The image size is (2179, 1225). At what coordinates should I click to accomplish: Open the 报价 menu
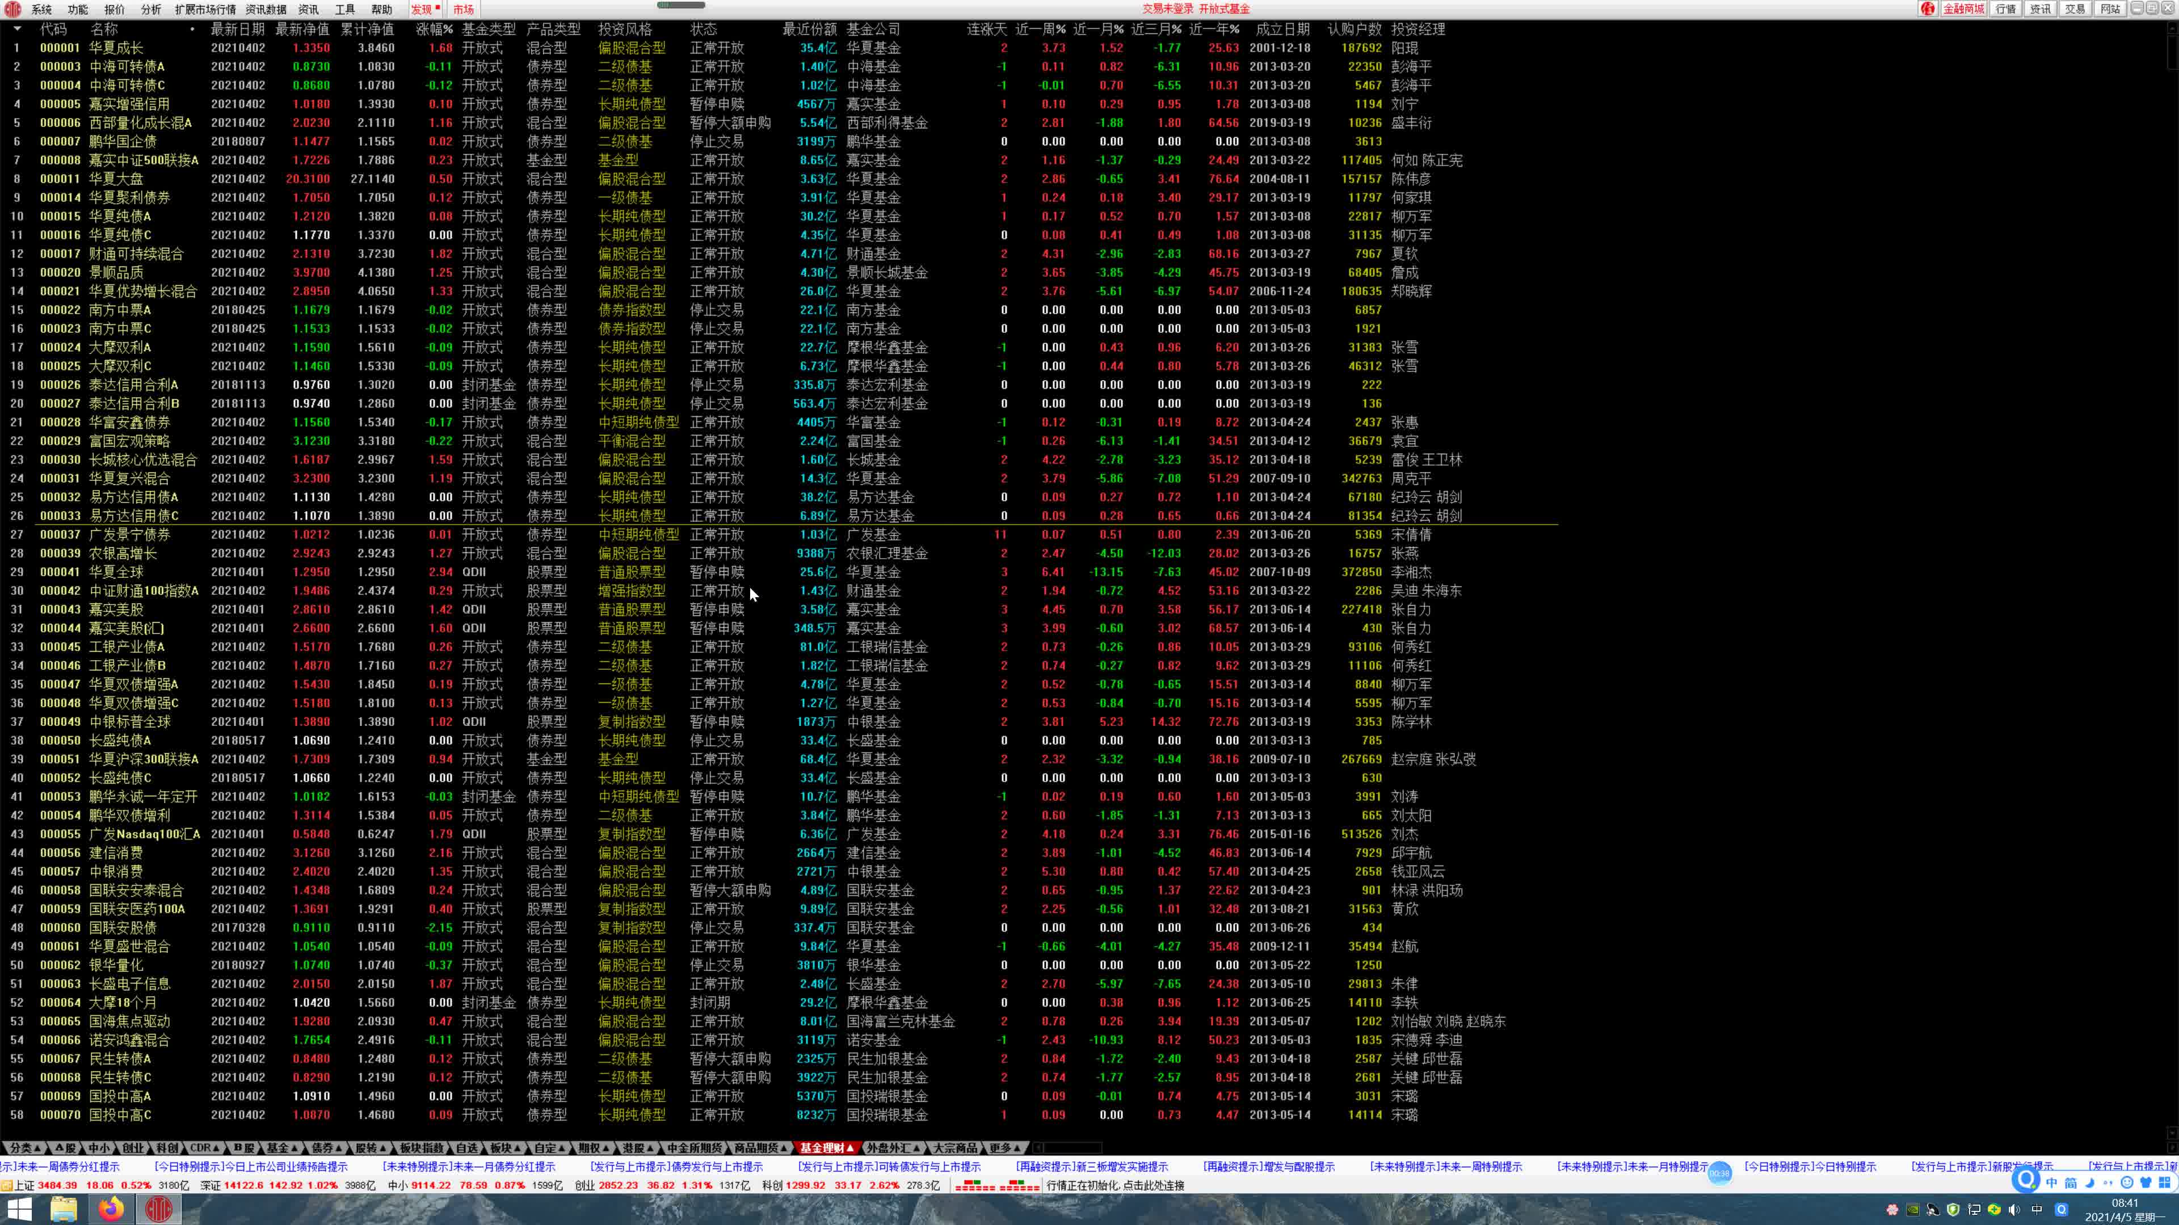click(114, 9)
